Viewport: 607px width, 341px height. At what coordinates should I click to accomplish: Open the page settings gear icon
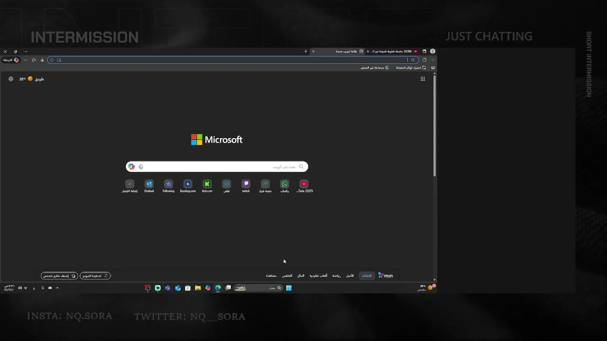click(11, 79)
